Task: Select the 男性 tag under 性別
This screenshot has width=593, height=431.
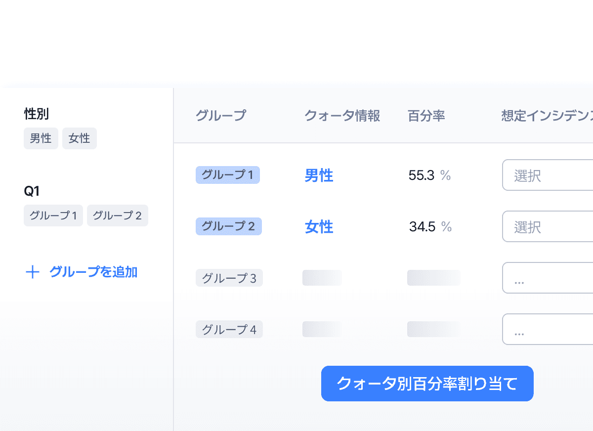Action: click(x=41, y=138)
